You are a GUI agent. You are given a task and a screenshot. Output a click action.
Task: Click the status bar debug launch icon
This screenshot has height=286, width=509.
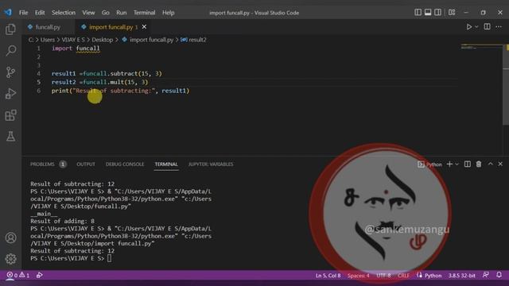(x=40, y=276)
